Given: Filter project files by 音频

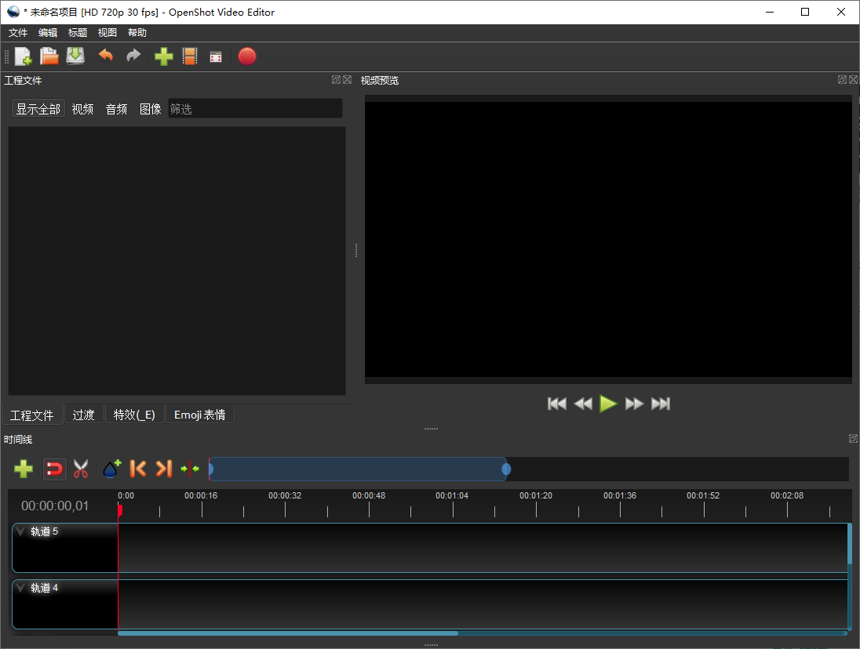Looking at the screenshot, I should [116, 108].
